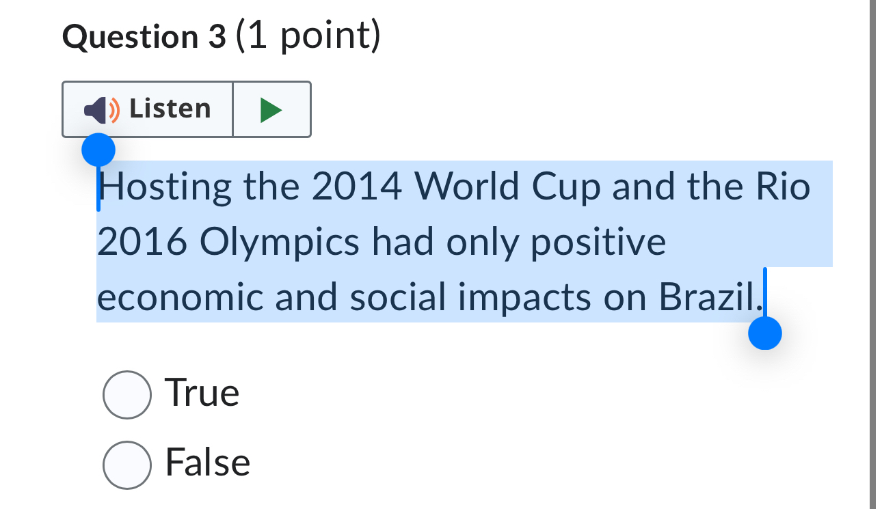882x509 pixels.
Task: Click the lower blue selection handle
Action: tap(765, 334)
